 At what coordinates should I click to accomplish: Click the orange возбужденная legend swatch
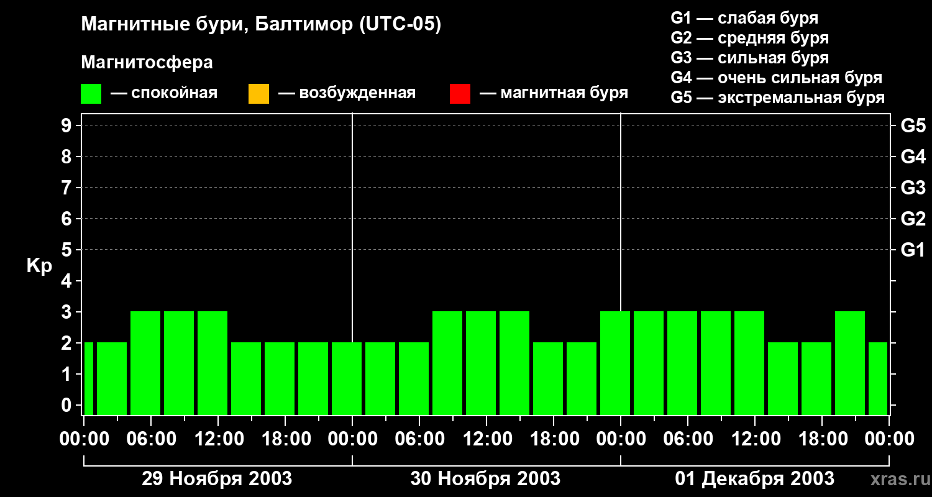click(258, 94)
